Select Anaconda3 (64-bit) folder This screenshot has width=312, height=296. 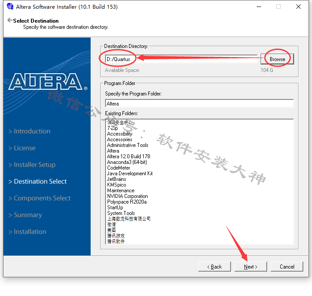(127, 162)
